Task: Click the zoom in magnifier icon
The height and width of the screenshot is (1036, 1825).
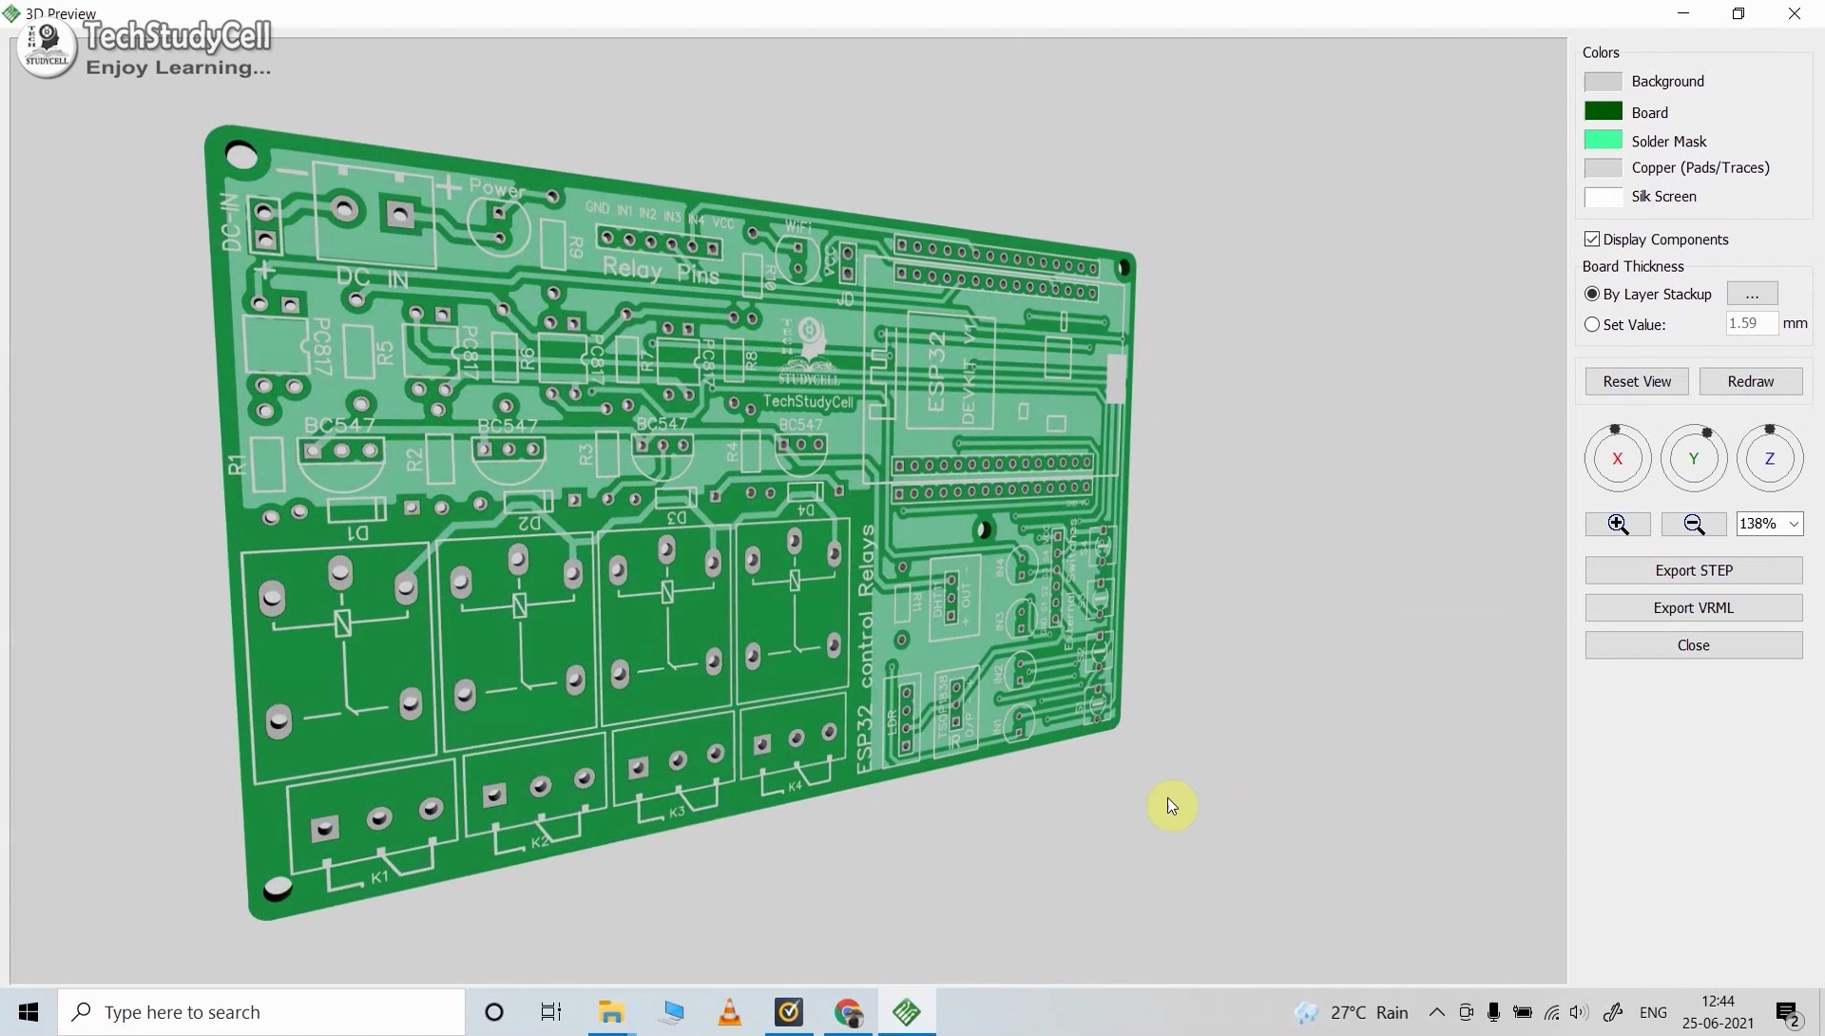Action: pos(1617,524)
